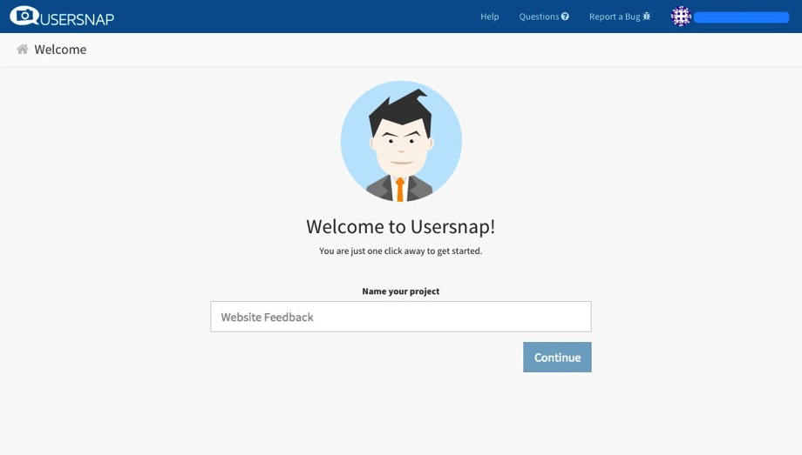Select Report a Bug in header
The height and width of the screenshot is (455, 802).
click(615, 17)
